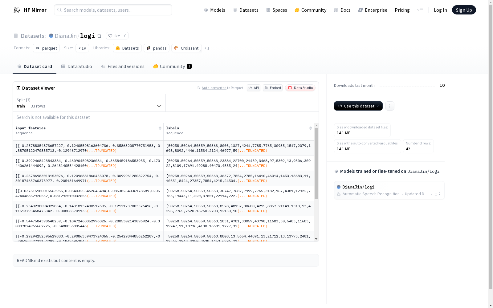Like the logi dataset with the heart button
Screen dimensions: 493x308
[114, 36]
